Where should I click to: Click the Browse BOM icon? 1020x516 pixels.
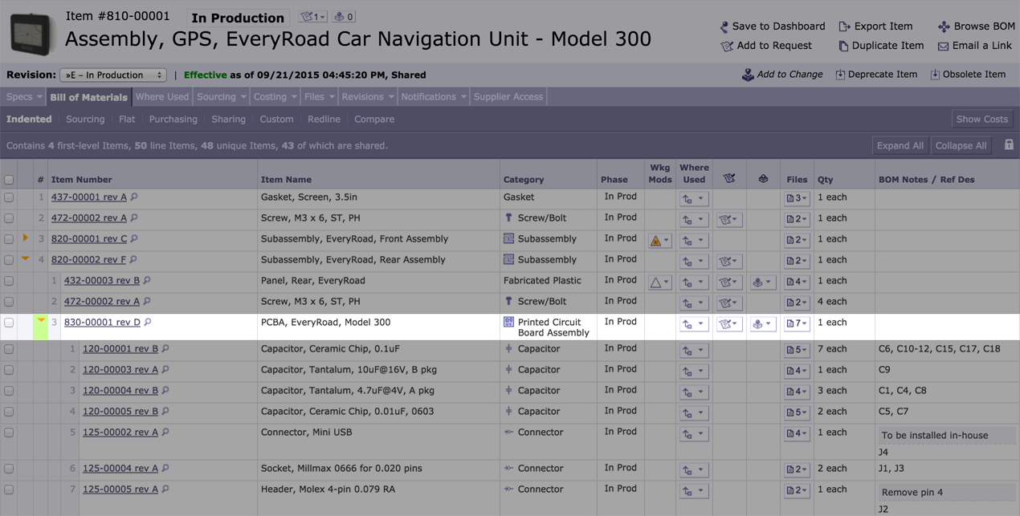click(x=944, y=26)
